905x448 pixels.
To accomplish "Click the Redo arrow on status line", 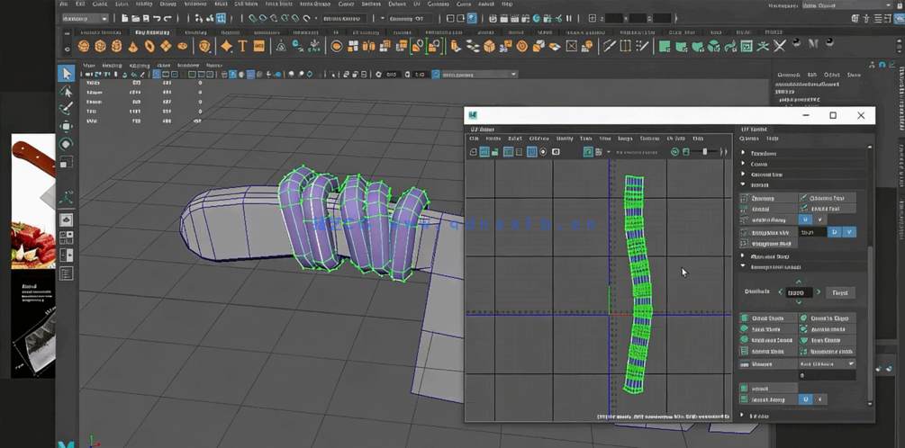I will coord(167,19).
